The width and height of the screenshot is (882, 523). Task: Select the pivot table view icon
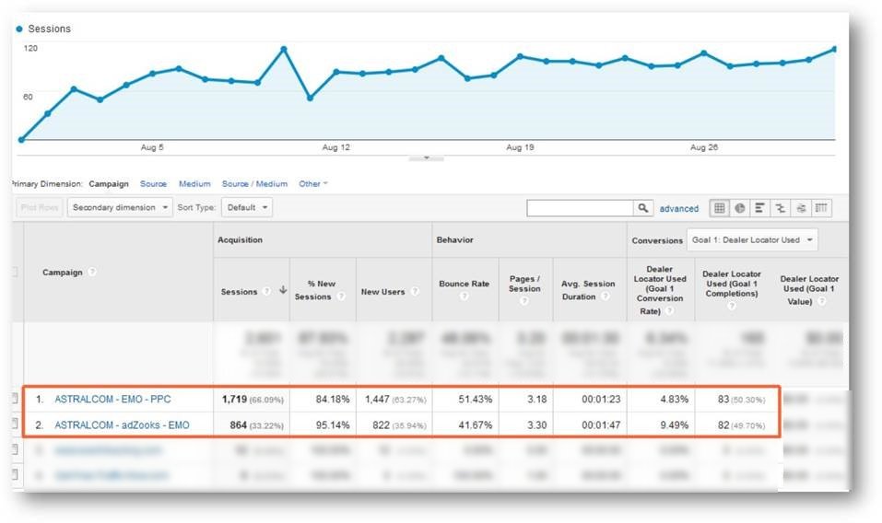[820, 209]
